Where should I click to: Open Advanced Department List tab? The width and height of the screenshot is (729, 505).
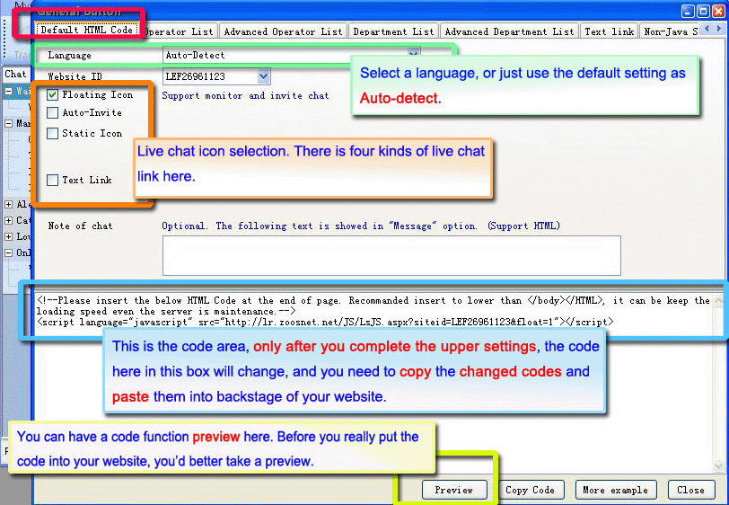[509, 31]
